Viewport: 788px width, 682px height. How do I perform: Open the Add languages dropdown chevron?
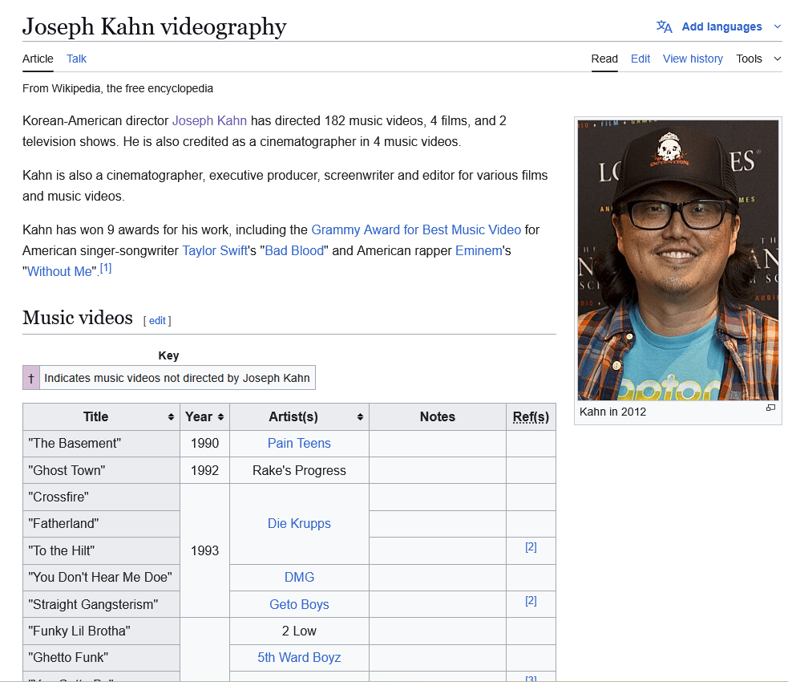(x=778, y=26)
